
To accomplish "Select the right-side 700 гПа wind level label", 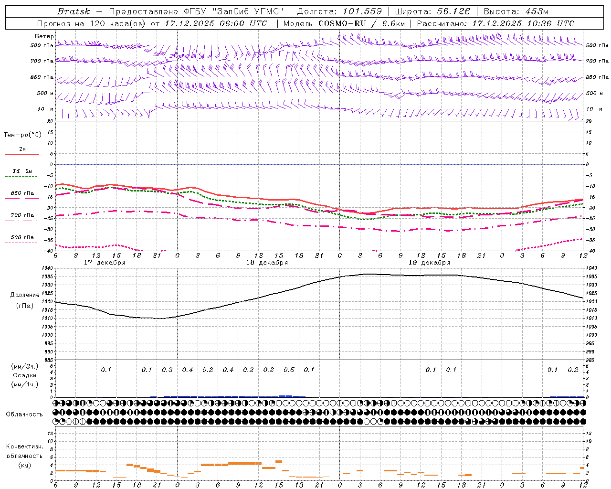I will click(x=597, y=61).
